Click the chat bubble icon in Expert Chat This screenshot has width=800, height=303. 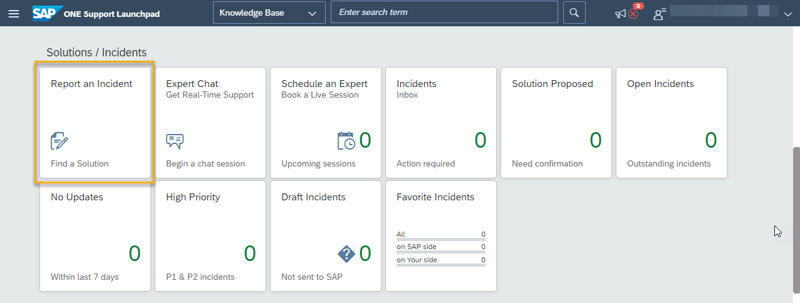pos(175,141)
